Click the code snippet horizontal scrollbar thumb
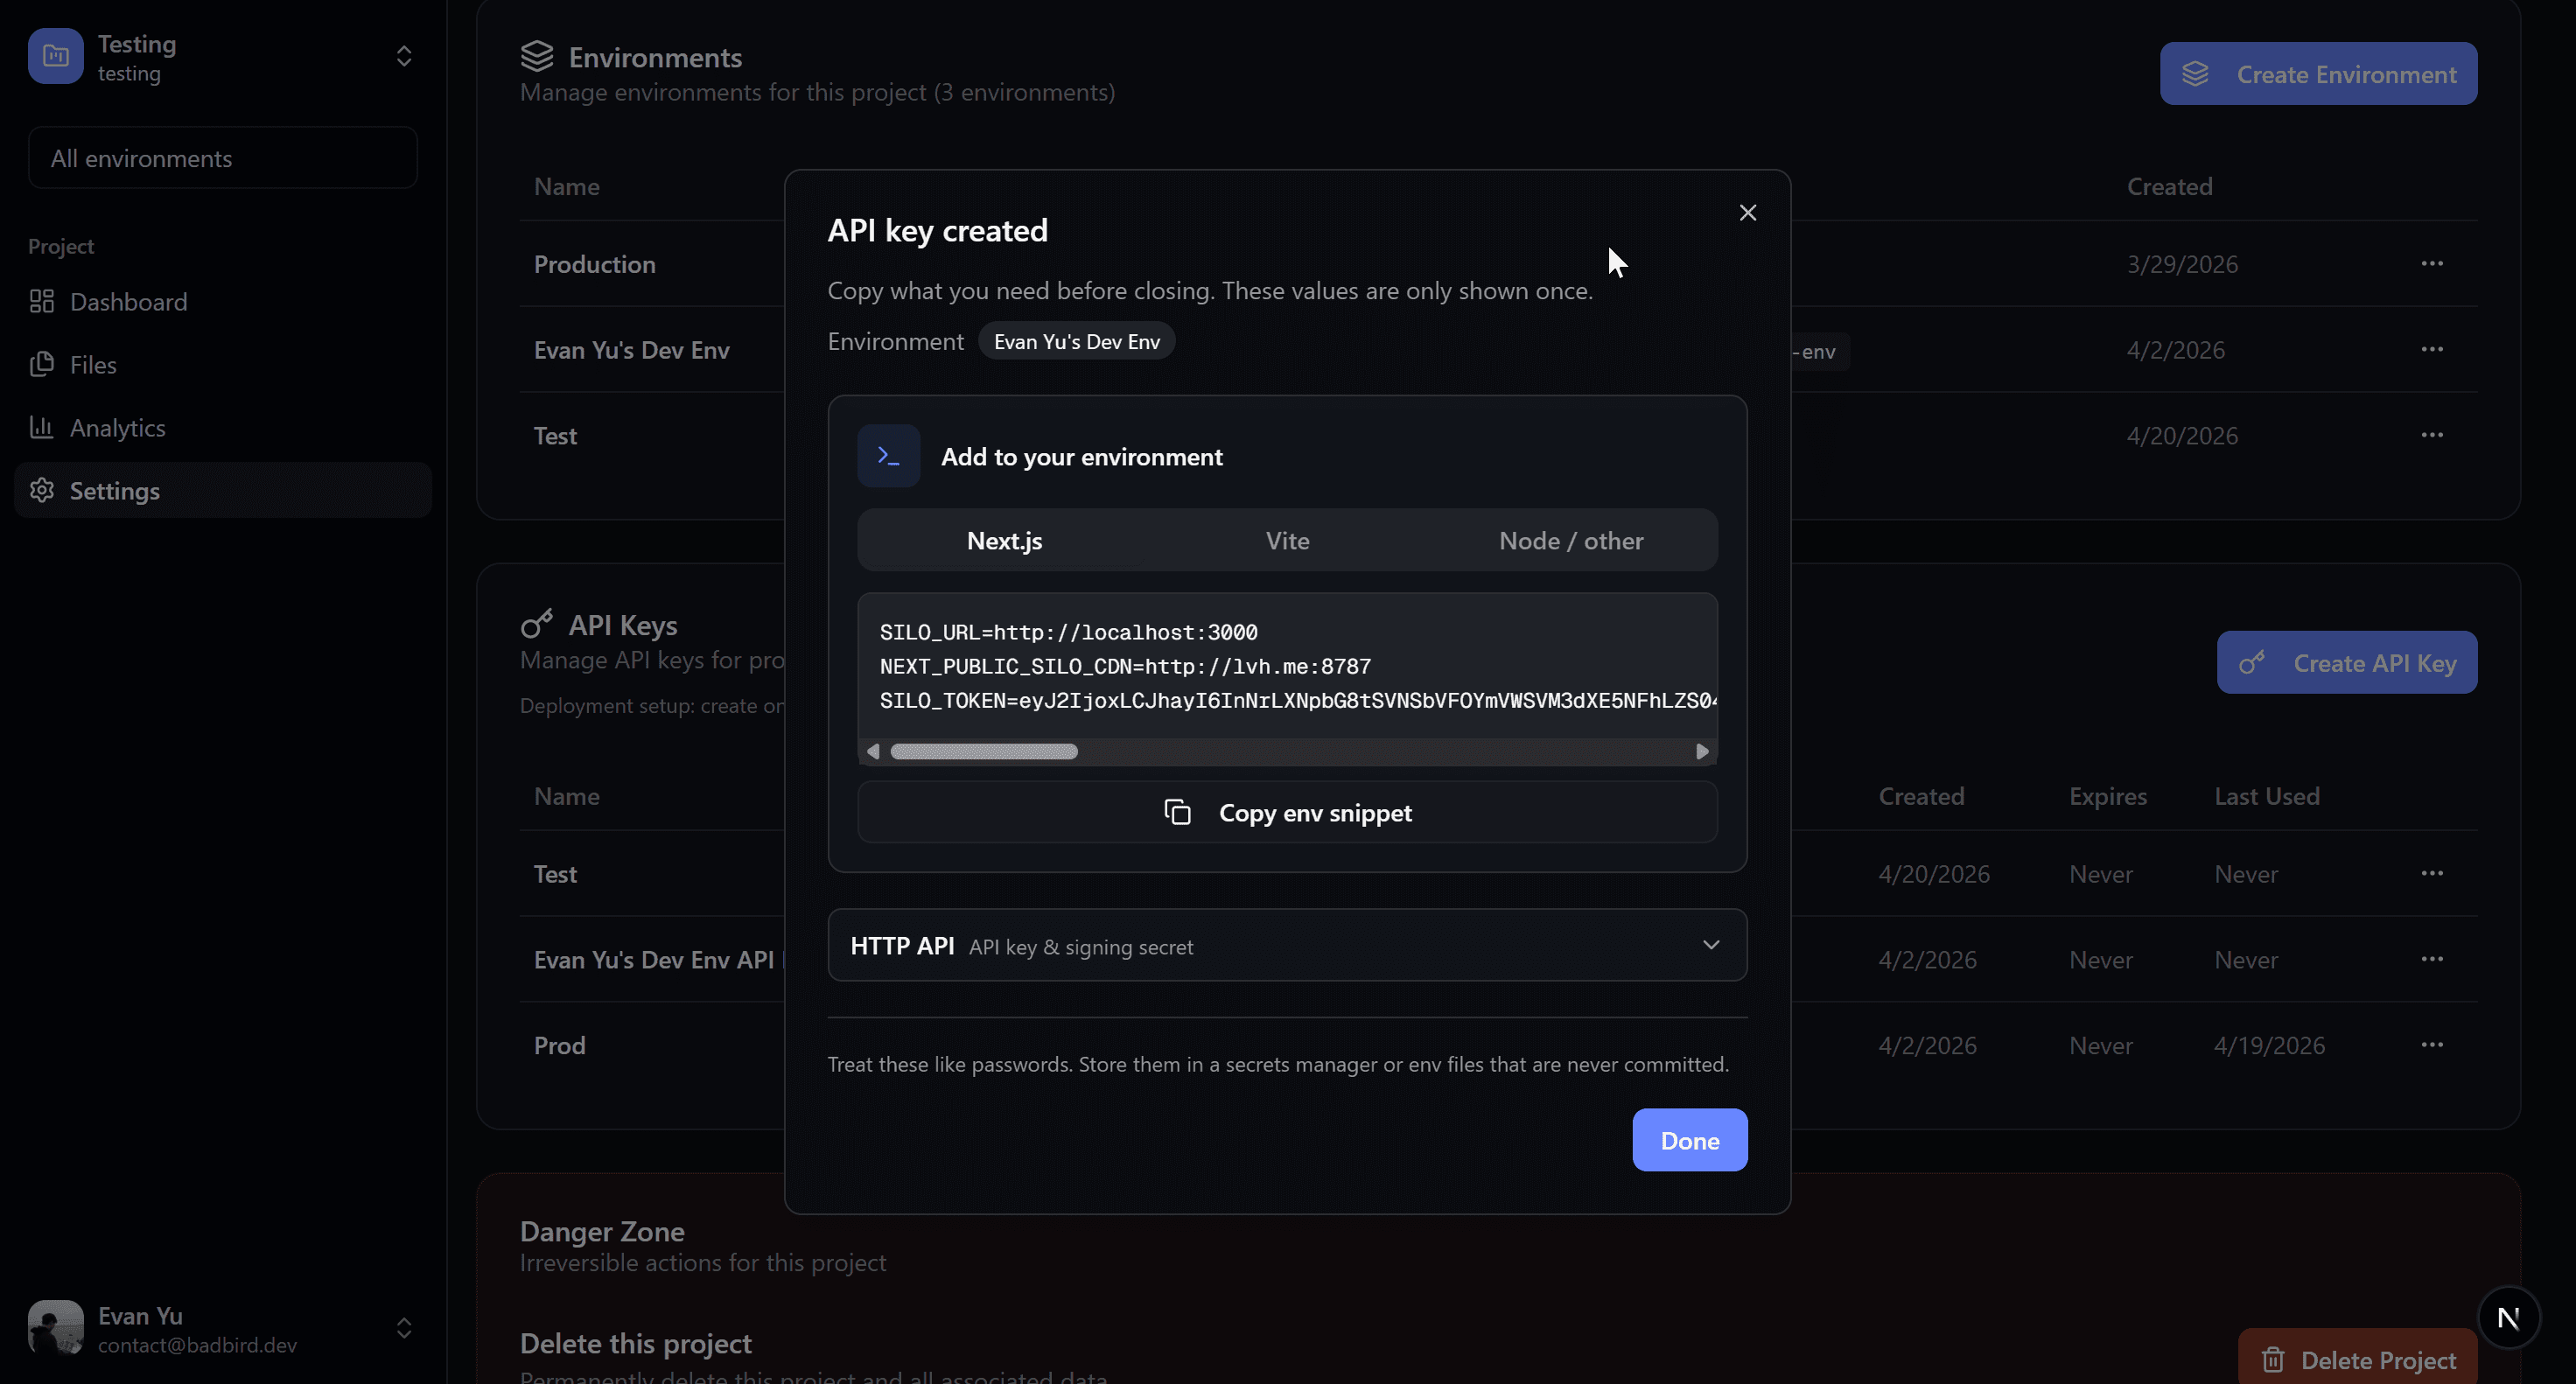Image resolution: width=2576 pixels, height=1384 pixels. point(984,751)
